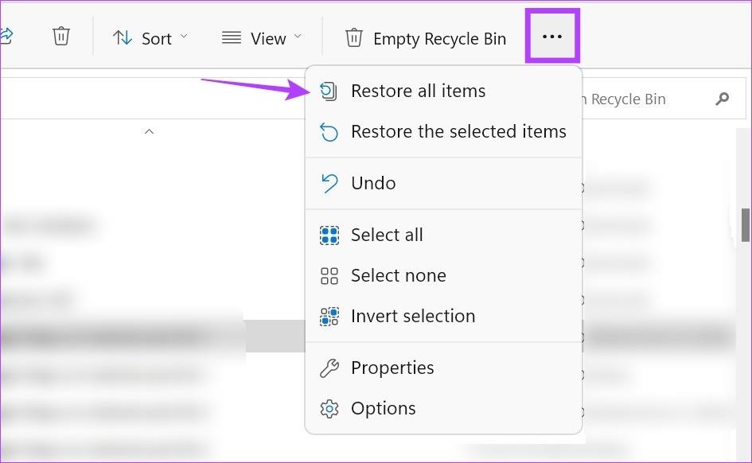Click the Delete trash icon on the toolbar
Viewport: 752px width, 463px height.
61,36
